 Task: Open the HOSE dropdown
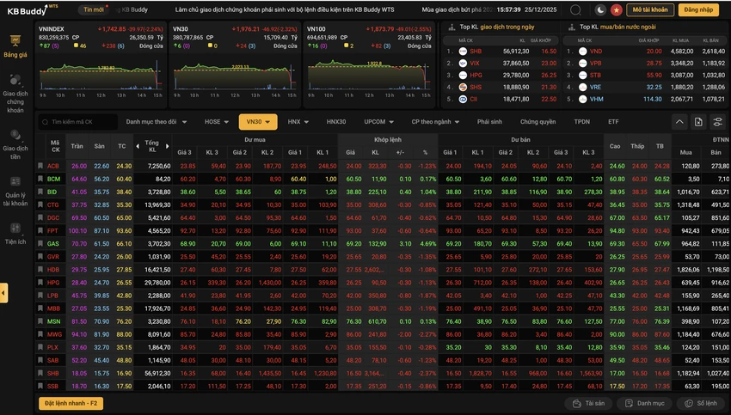[217, 122]
